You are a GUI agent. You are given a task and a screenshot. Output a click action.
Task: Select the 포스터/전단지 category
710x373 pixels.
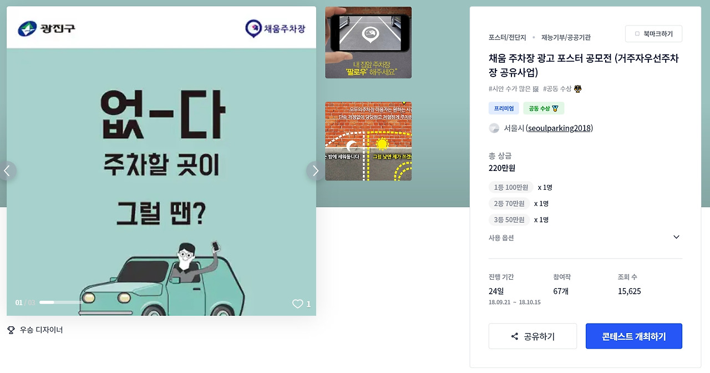coord(507,37)
